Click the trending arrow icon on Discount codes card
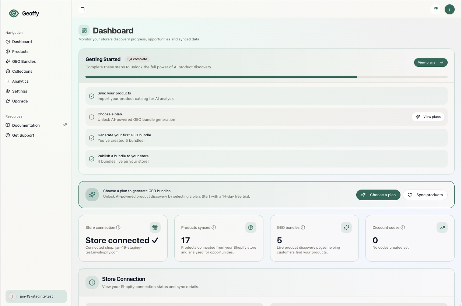The image size is (462, 306). [x=442, y=227]
